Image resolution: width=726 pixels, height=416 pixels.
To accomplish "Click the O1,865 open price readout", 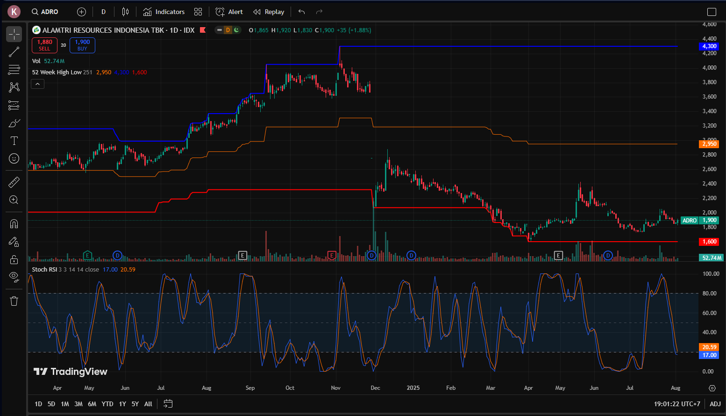I will coord(259,30).
